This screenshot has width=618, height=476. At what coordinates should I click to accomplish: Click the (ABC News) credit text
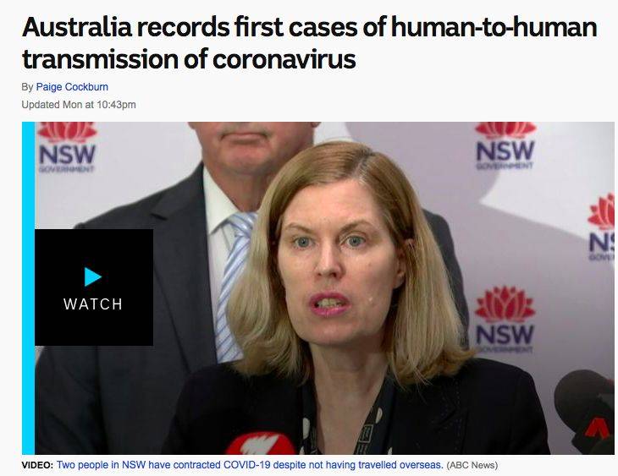tap(472, 465)
